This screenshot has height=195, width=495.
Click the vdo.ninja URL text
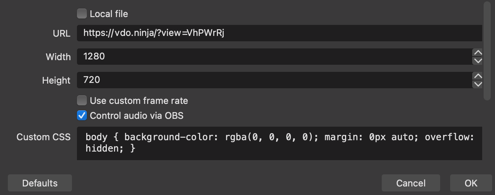tap(154, 33)
